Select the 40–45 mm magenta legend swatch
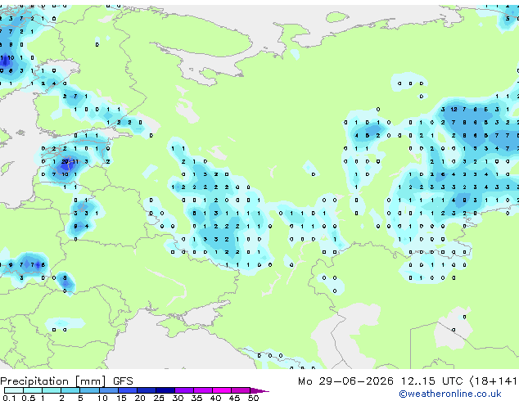The width and height of the screenshot is (519, 401). pos(222,390)
